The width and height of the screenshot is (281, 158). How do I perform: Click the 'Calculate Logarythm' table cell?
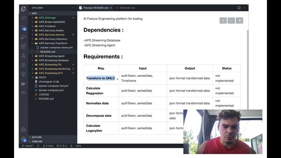(101, 128)
